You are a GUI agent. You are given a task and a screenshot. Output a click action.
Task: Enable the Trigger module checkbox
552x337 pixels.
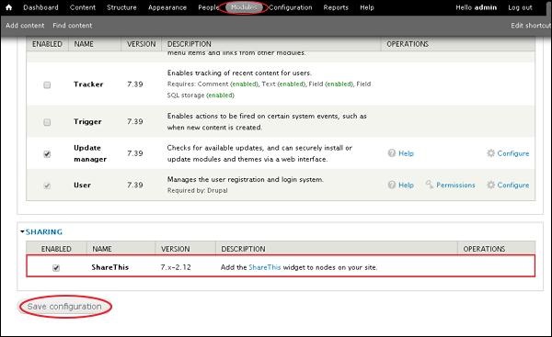click(47, 122)
